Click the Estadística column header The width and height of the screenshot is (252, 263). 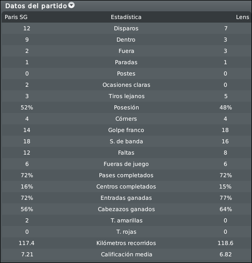tap(126, 17)
